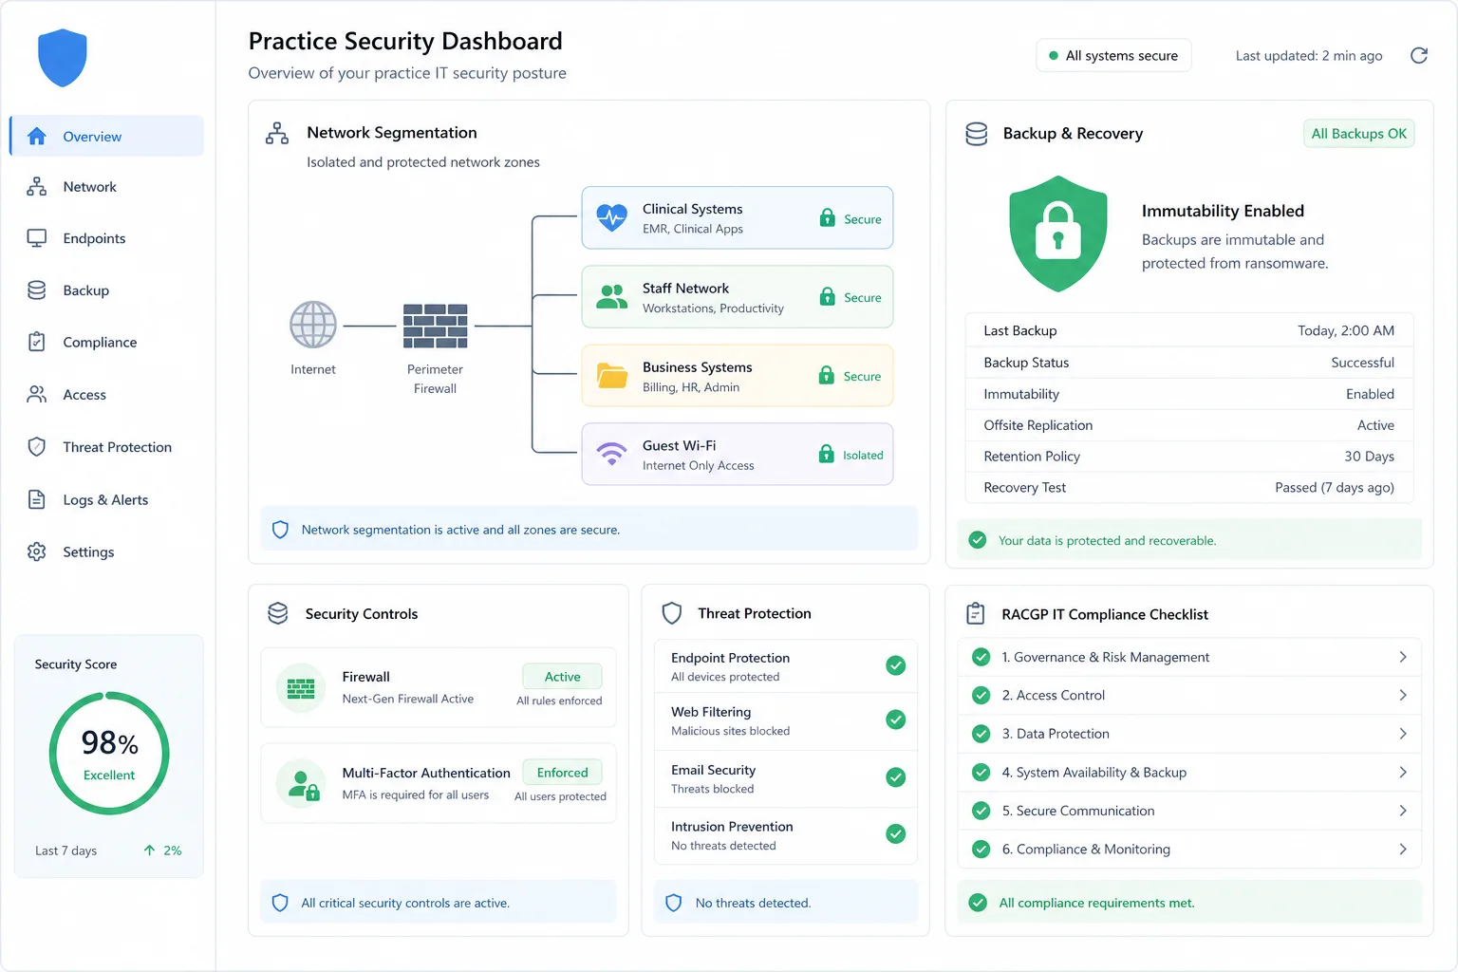This screenshot has height=972, width=1458.
Task: Select Overview in the sidebar
Action: pos(106,136)
